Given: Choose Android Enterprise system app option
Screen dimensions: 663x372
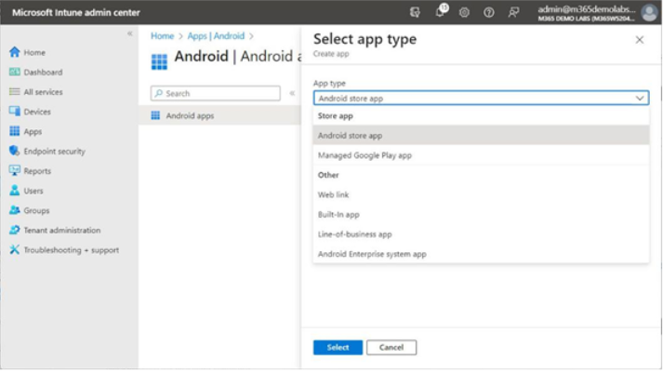Looking at the screenshot, I should click(481, 254).
